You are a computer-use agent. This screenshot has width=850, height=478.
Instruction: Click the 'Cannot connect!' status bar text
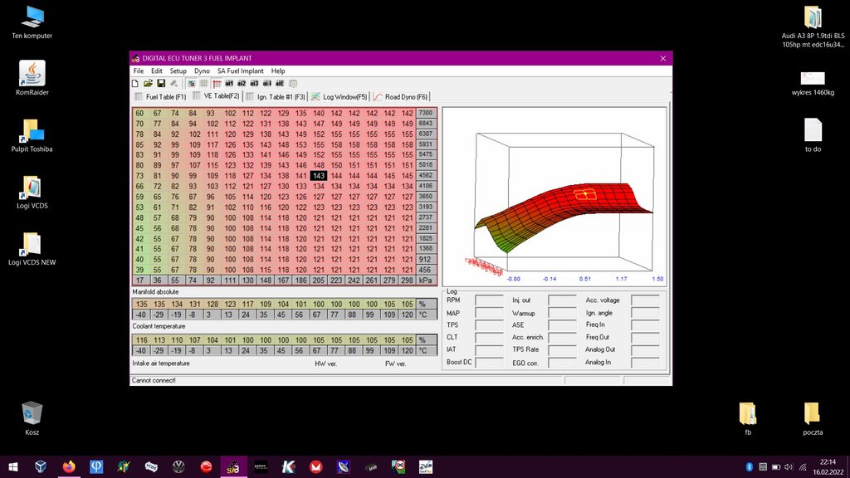pos(154,380)
